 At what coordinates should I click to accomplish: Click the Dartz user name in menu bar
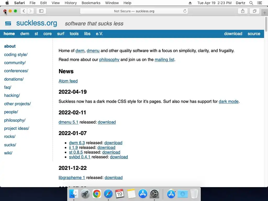(x=240, y=3)
